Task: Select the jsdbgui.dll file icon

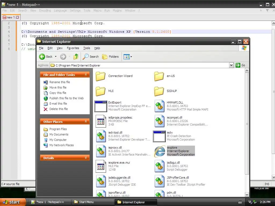Action: click(x=159, y=166)
